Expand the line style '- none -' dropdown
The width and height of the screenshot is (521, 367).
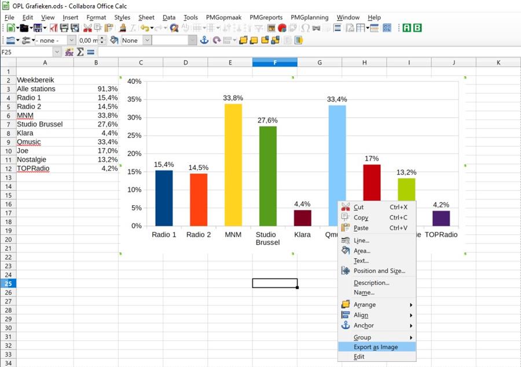pyautogui.click(x=71, y=40)
